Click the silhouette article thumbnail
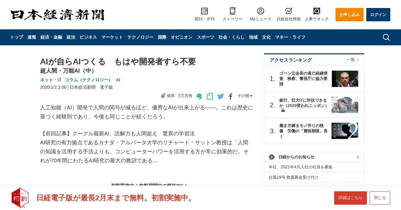Image resolution: width=401 pixels, height=210 pixels. click(x=345, y=131)
